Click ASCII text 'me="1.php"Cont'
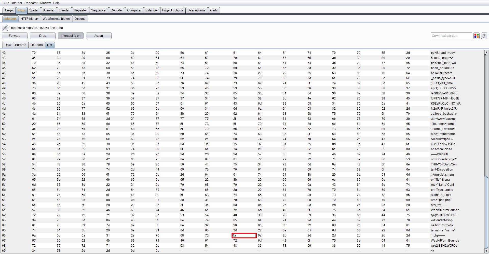Image resolution: width=489 pixels, height=254 pixels. tap(442, 185)
